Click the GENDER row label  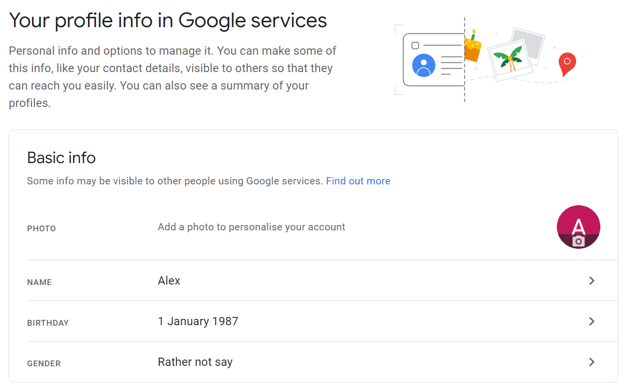44,363
